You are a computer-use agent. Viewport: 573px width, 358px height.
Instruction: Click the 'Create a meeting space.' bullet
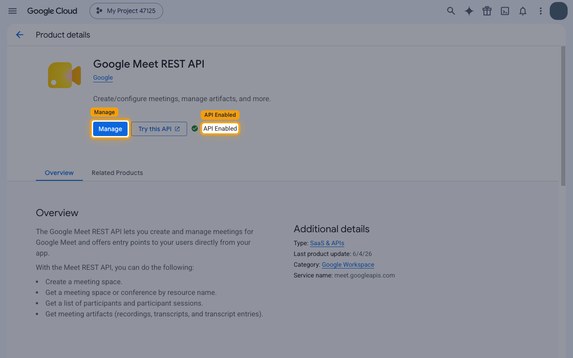[x=84, y=282]
